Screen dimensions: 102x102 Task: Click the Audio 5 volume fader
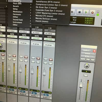pyautogui.click(x=9, y=68)
